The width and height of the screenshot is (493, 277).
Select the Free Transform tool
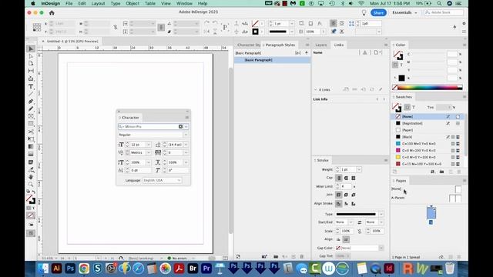coord(31,139)
